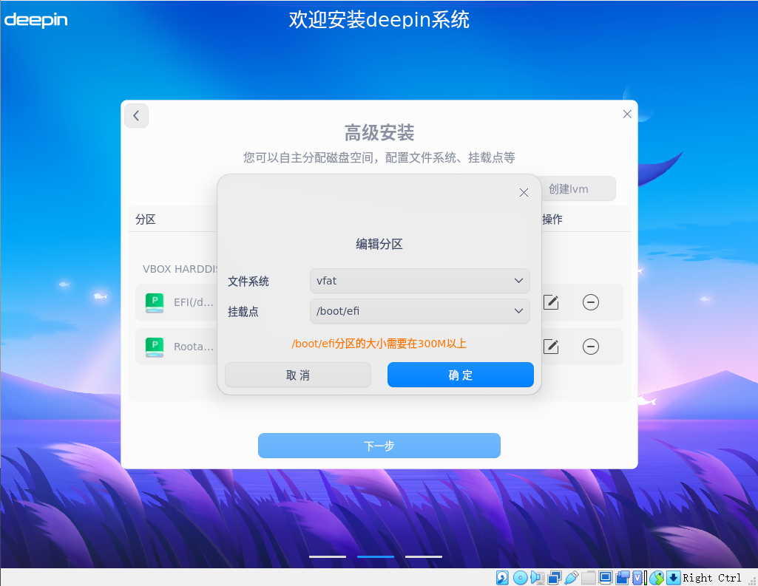This screenshot has height=586, width=758.
Task: Click the green partition icon beside Root entry
Action: pyautogui.click(x=154, y=347)
